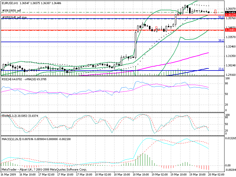
Task: Click the EURUSD,H1 chart title text
Action: point(10,3)
